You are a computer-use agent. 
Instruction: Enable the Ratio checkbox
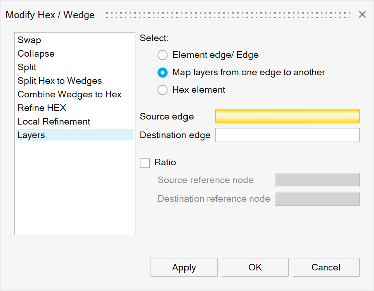[145, 163]
